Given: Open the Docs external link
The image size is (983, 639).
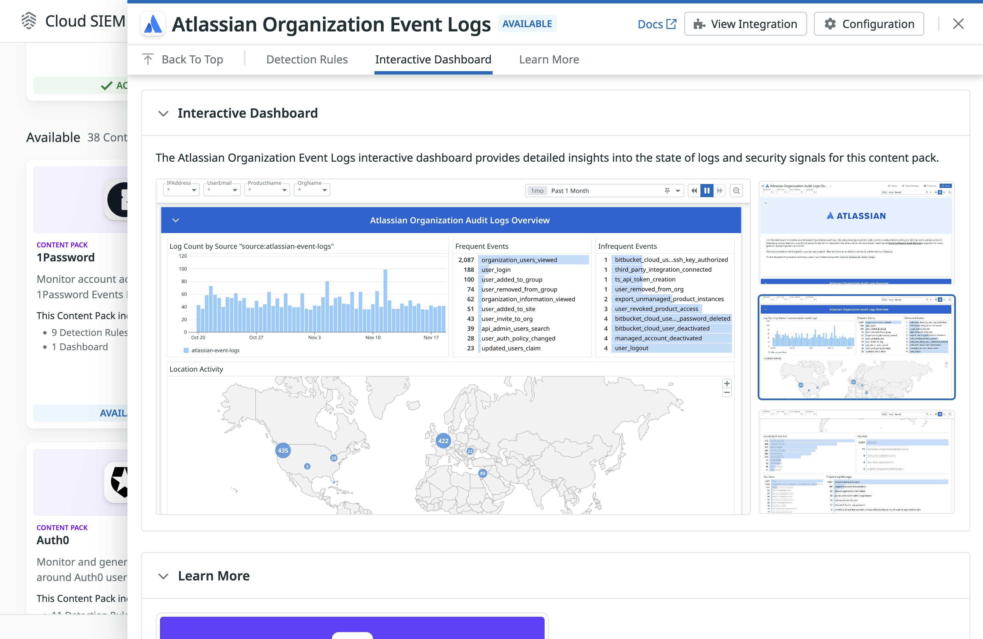Looking at the screenshot, I should (656, 23).
